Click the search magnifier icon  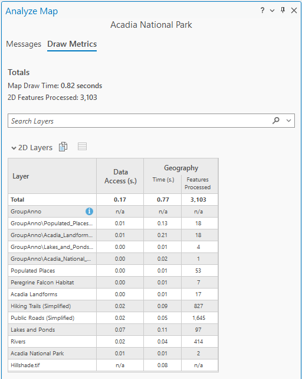(275, 121)
